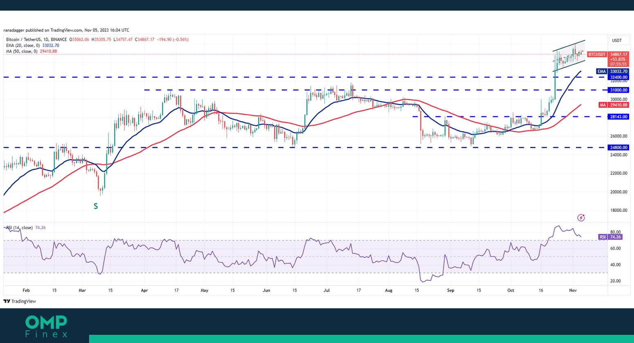This screenshot has height=343, width=634.
Task: Click the purple lightning bolt icon on chart
Action: (x=581, y=218)
